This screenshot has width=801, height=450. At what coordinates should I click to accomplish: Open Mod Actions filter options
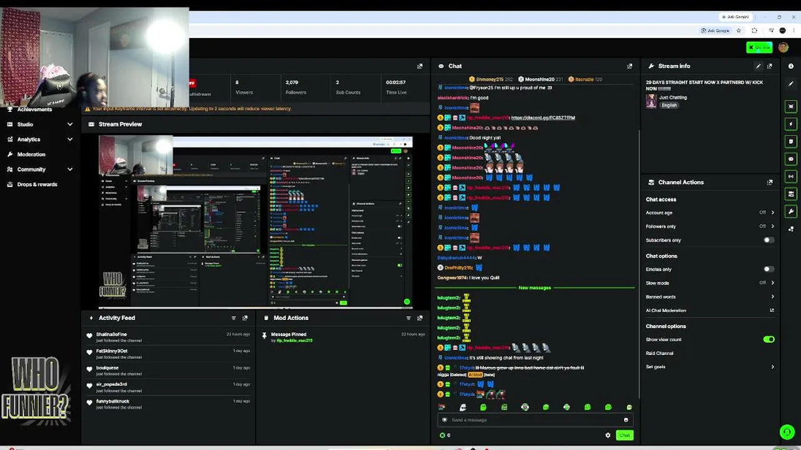tap(408, 317)
